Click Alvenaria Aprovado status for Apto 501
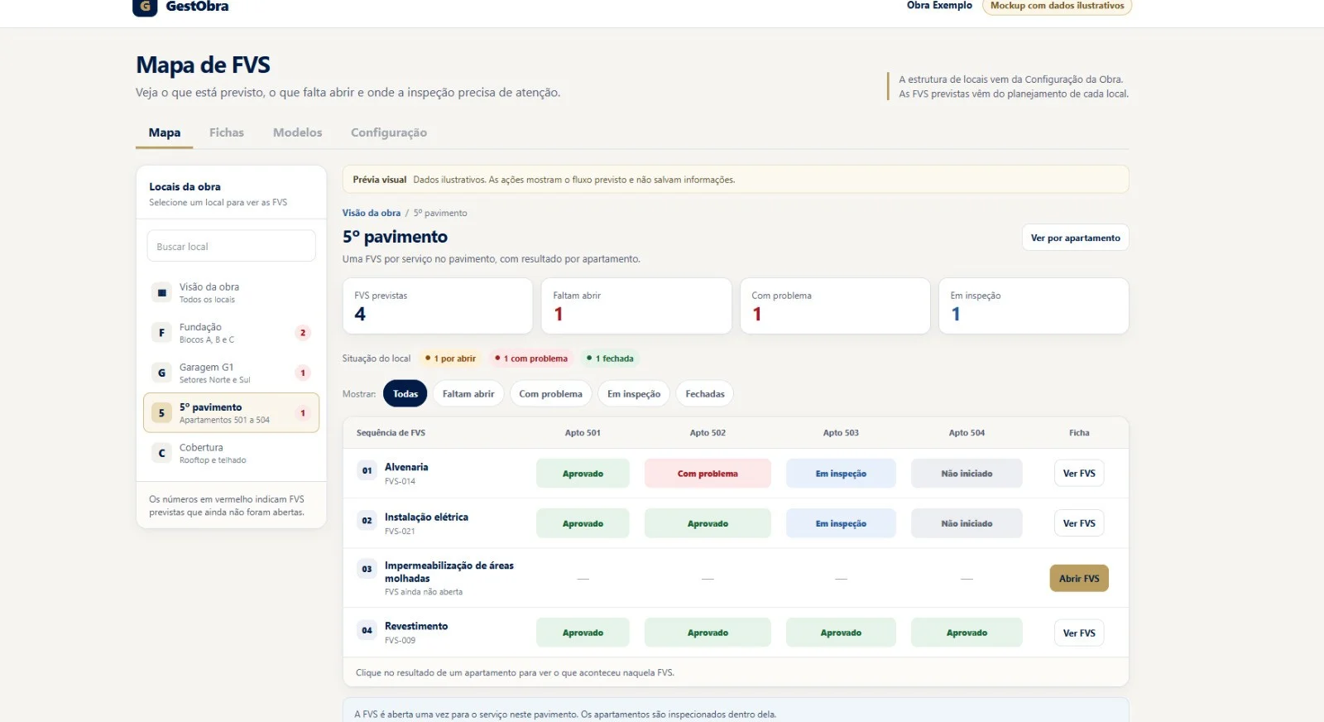This screenshot has width=1324, height=722. click(x=583, y=474)
